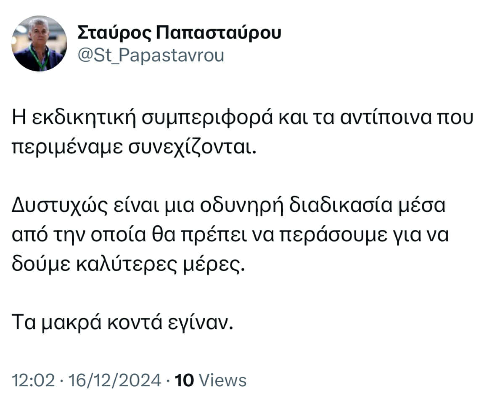Open Σταύρος Παπασταύρου display name profile
This screenshot has height=396, width=492.
click(179, 33)
